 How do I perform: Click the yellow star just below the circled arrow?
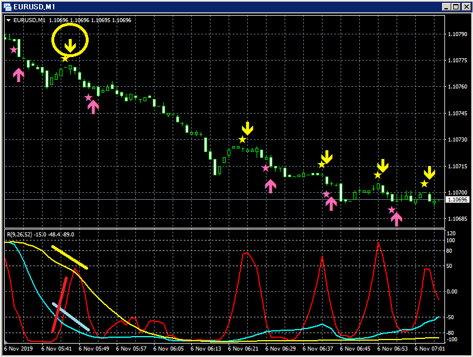point(65,58)
